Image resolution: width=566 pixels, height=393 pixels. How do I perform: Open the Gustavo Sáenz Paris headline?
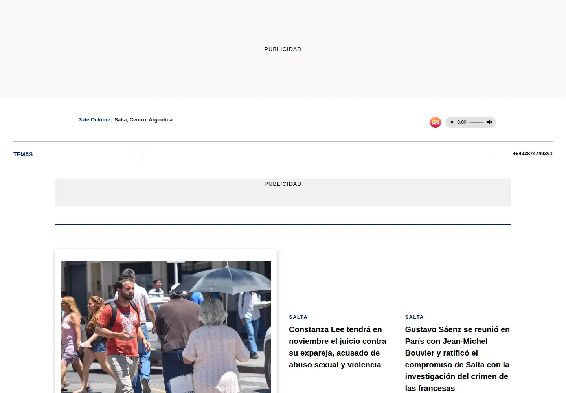[458, 358]
